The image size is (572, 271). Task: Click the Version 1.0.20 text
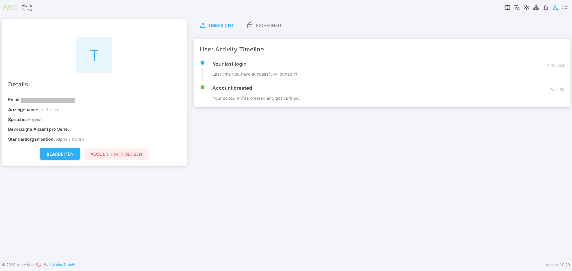coord(558,265)
